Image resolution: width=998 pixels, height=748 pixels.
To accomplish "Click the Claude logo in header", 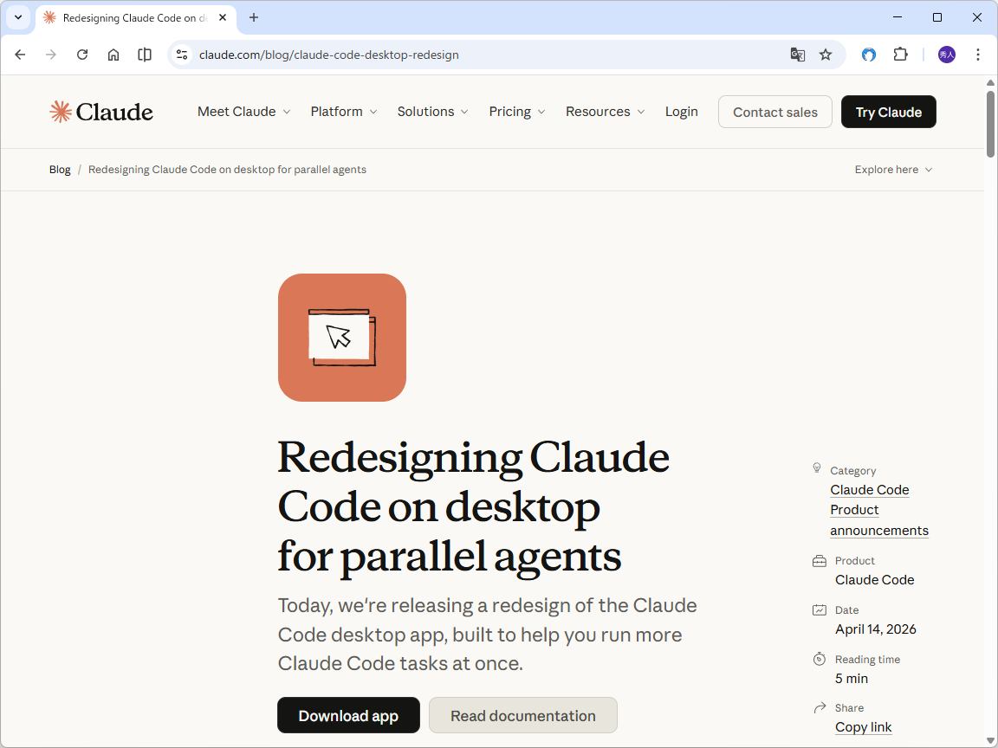I will 101,112.
